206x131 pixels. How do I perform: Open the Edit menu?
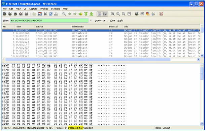[11, 9]
